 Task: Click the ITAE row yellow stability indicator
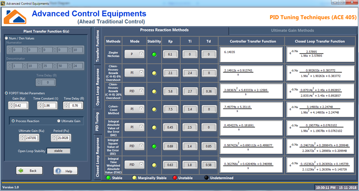(x=154, y=165)
